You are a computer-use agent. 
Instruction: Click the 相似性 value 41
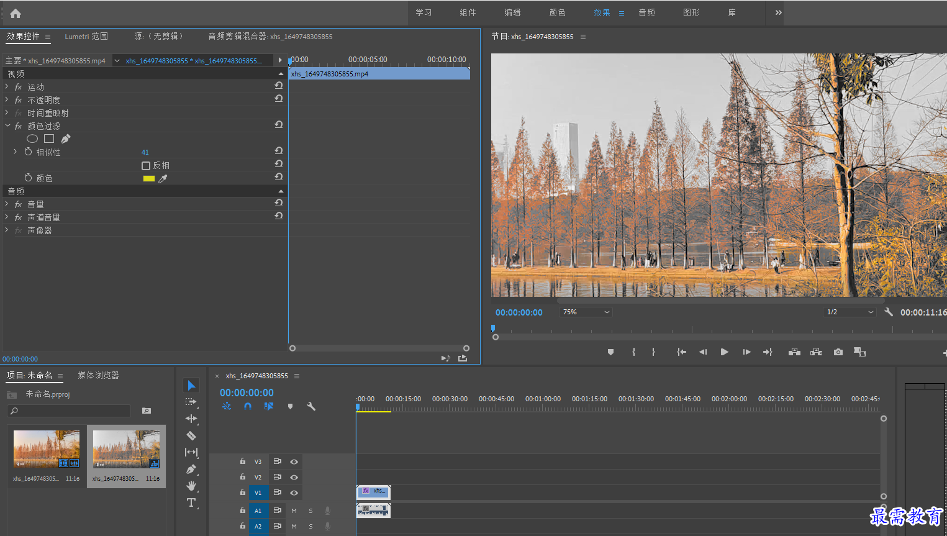click(x=145, y=152)
